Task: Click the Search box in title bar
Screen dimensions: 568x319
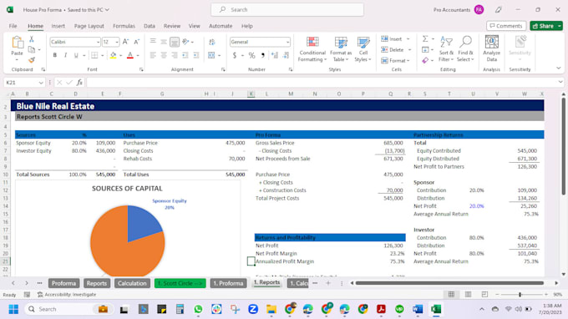Action: 287,10
